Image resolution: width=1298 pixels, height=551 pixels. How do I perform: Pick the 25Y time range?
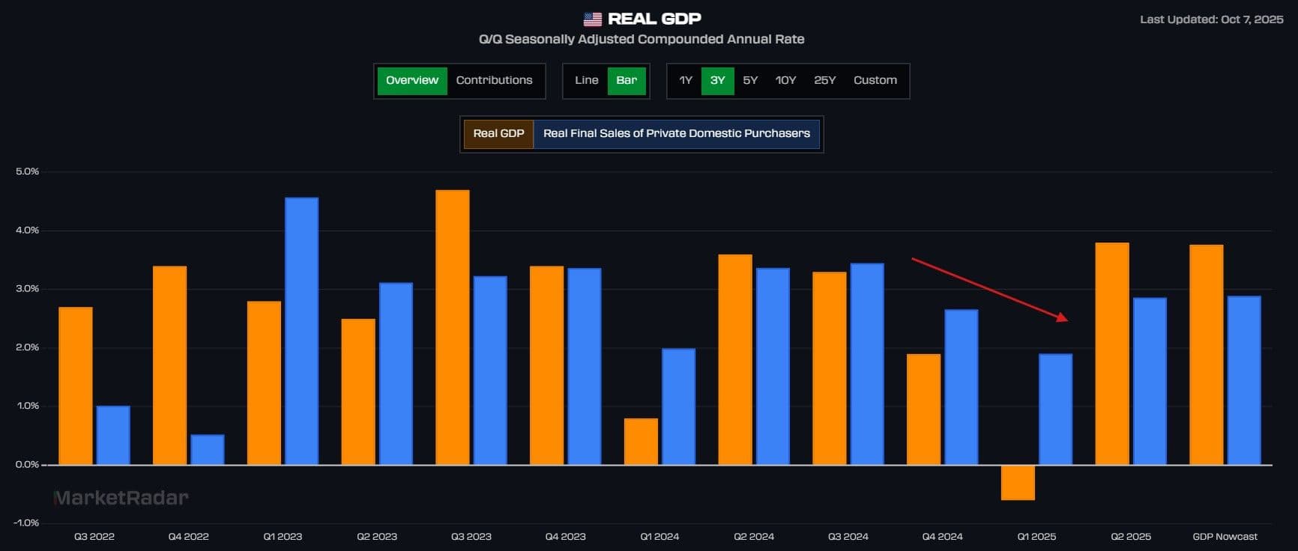824,81
